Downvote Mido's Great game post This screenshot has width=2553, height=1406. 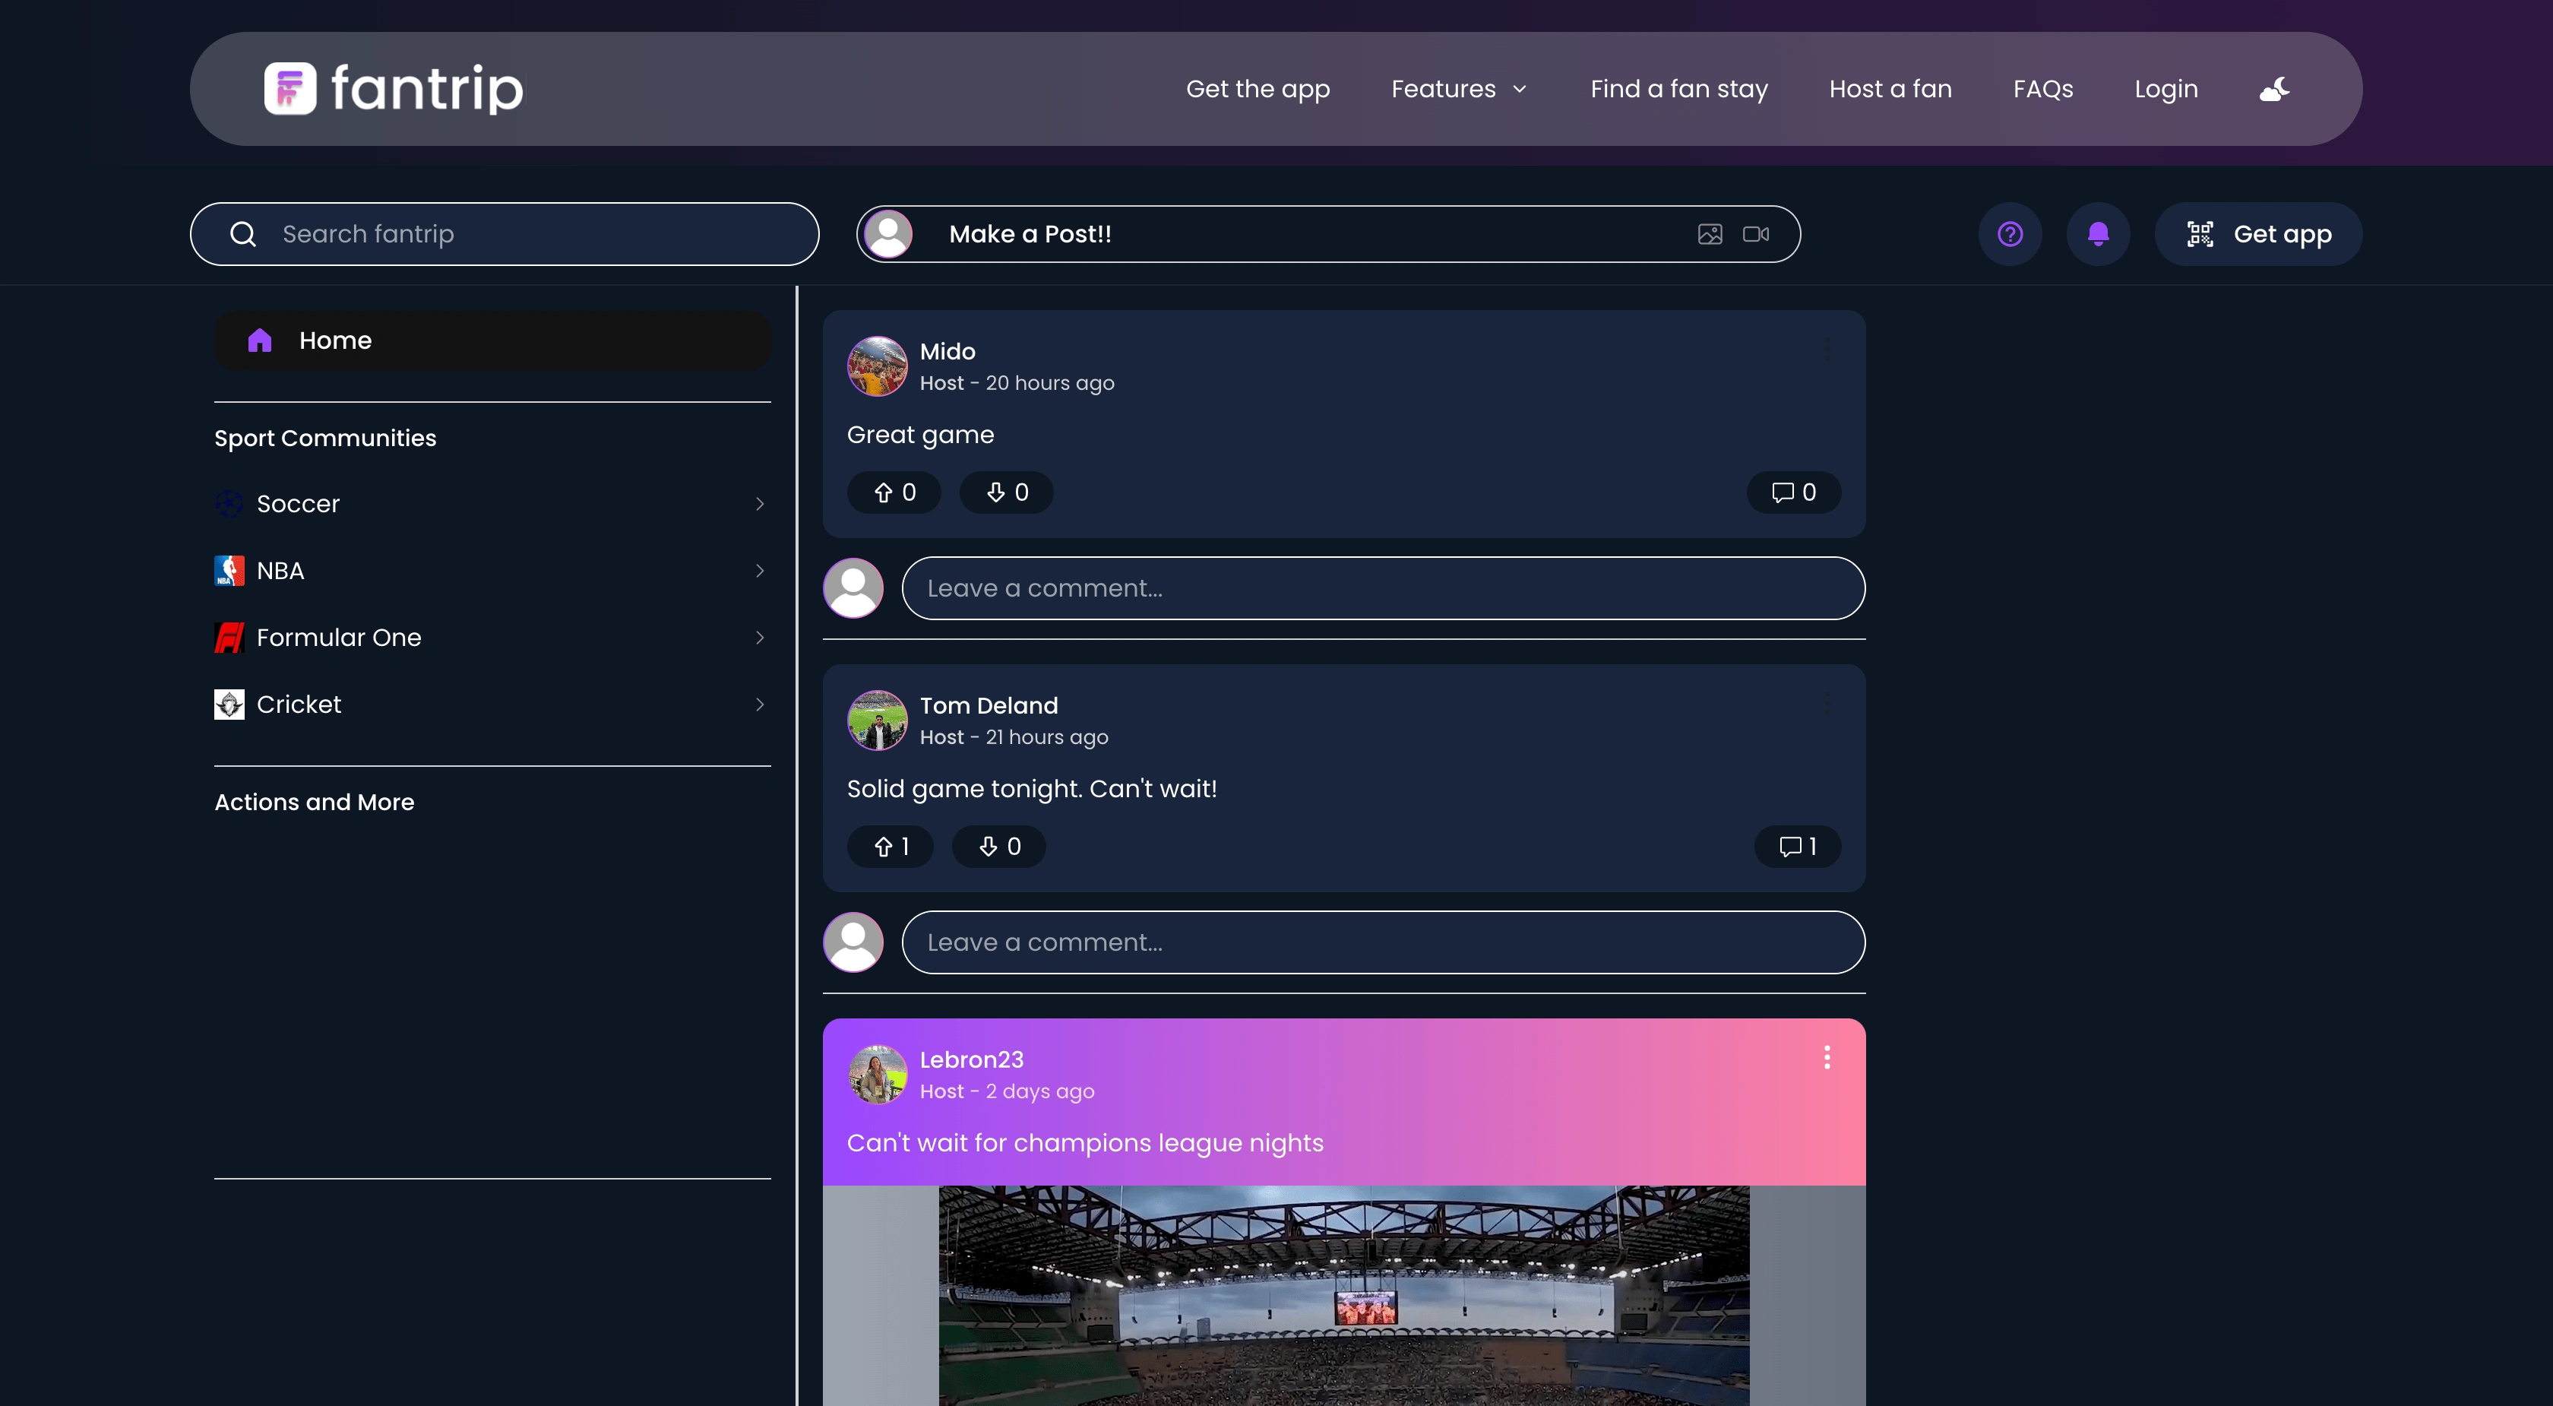tap(1006, 492)
